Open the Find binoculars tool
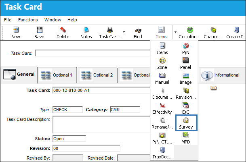Image resolution: width=246 pixels, height=162 pixels. pyautogui.click(x=138, y=33)
